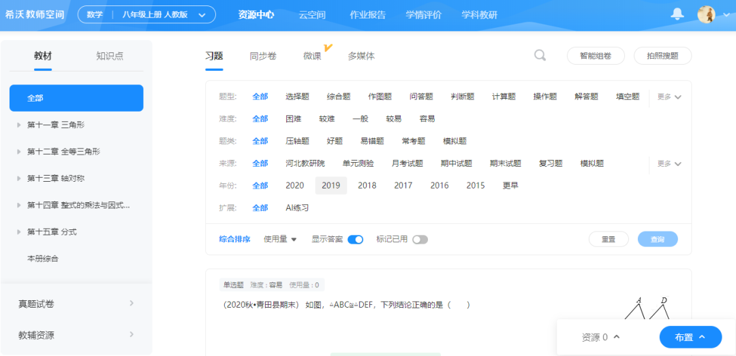Click the 拍照搜题 button
Viewport: 736px width, 356px height.
[x=662, y=55]
